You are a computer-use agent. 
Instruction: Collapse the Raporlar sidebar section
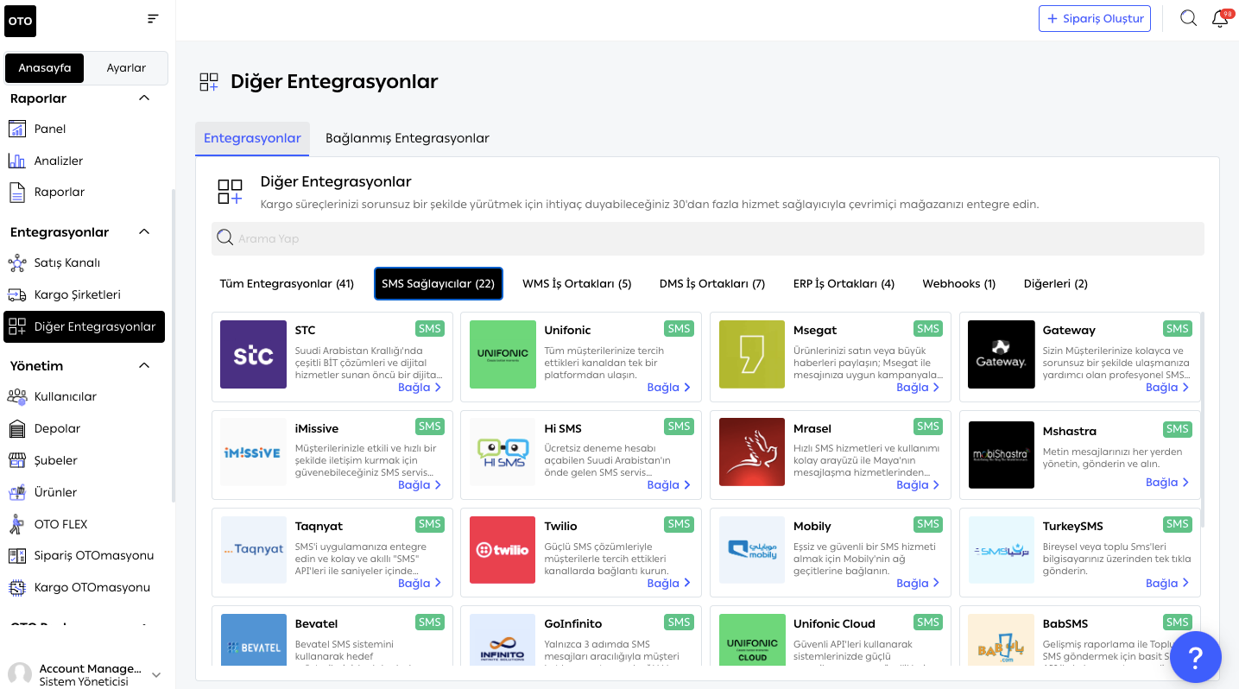pyautogui.click(x=144, y=98)
